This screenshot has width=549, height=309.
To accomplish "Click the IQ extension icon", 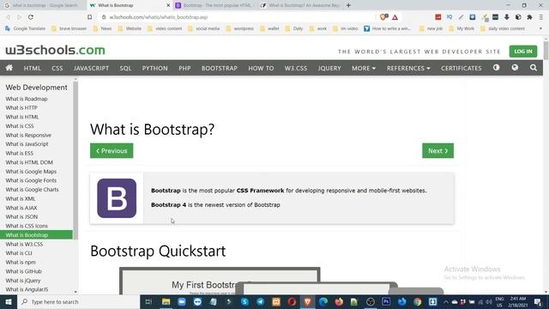I will click(449, 17).
